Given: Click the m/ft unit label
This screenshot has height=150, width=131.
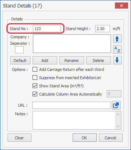Looking at the screenshot, I should pyautogui.click(x=116, y=29).
